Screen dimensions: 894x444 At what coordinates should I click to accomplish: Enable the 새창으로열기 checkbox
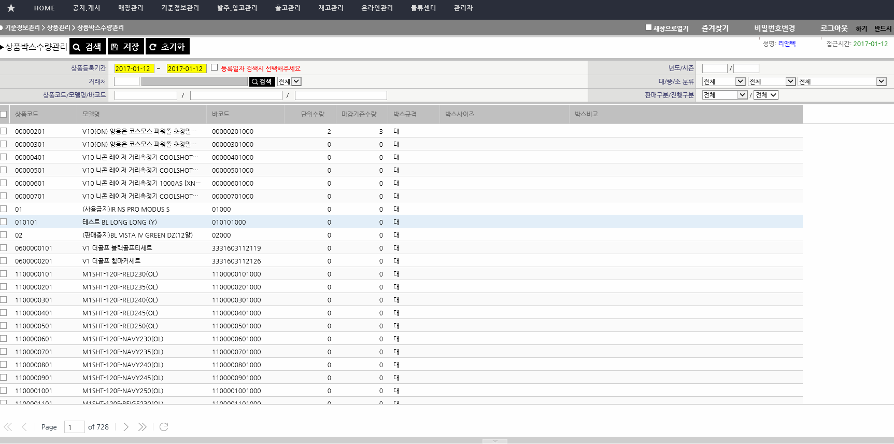648,27
